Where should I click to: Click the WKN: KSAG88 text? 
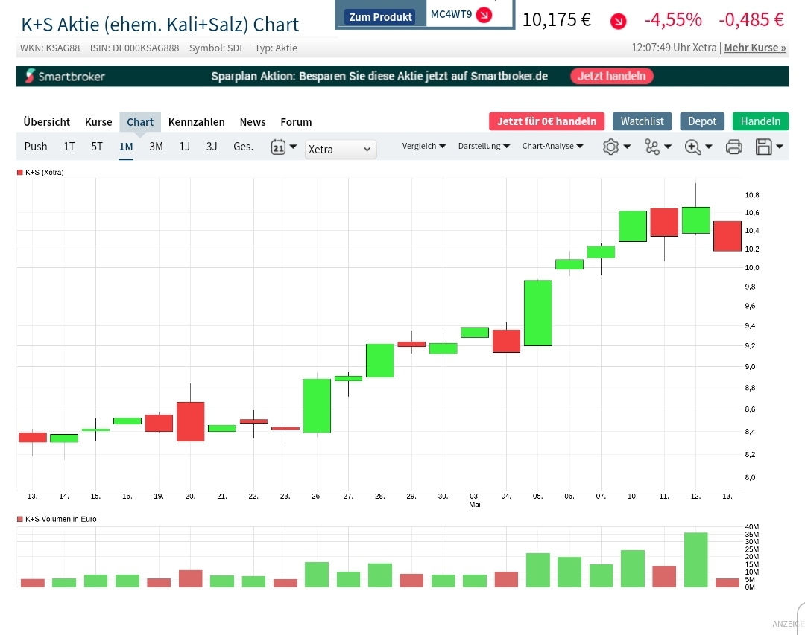point(50,48)
